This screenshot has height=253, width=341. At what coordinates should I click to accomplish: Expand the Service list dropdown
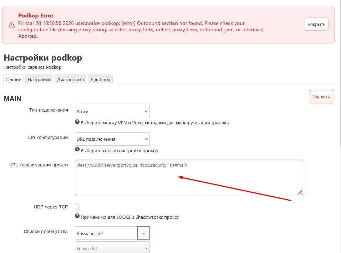[112, 248]
